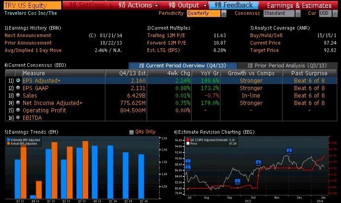Open Estimate Revision Charting (EEG) section
The image size is (341, 203).
pyautogui.click(x=214, y=132)
